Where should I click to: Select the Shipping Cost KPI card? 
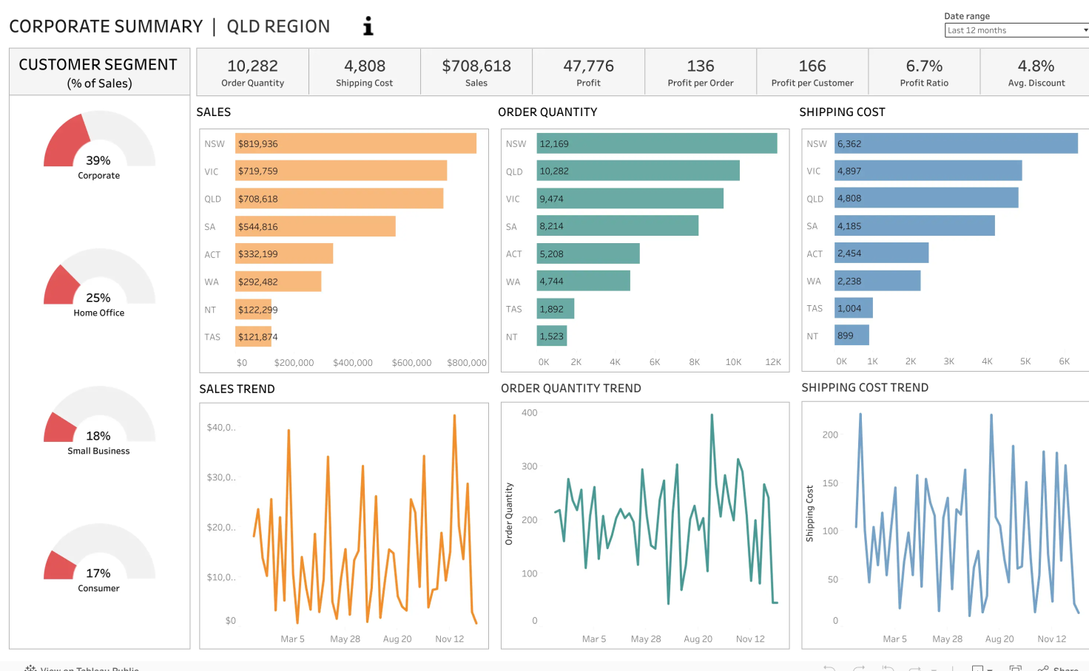[x=364, y=72]
